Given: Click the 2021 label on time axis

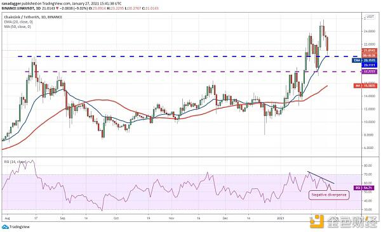Looking at the screenshot, I should tap(281, 218).
